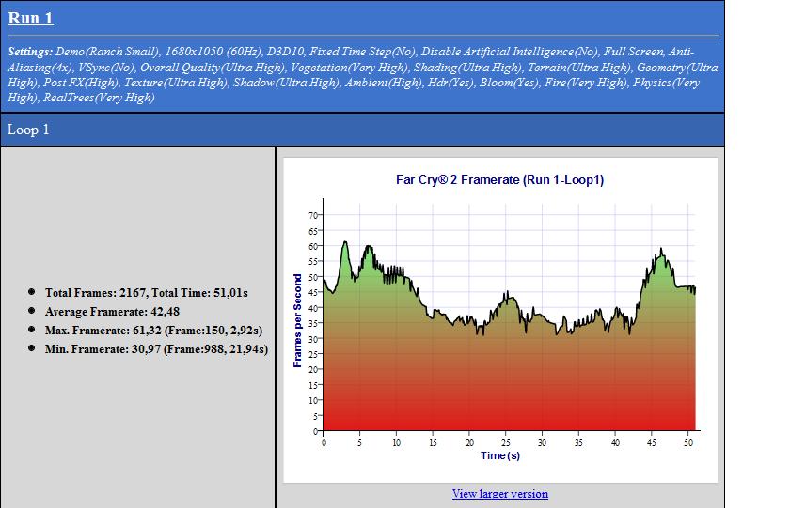Click the 50 tick on the time axis
Viewport: 790px width, 508px height.
point(688,442)
